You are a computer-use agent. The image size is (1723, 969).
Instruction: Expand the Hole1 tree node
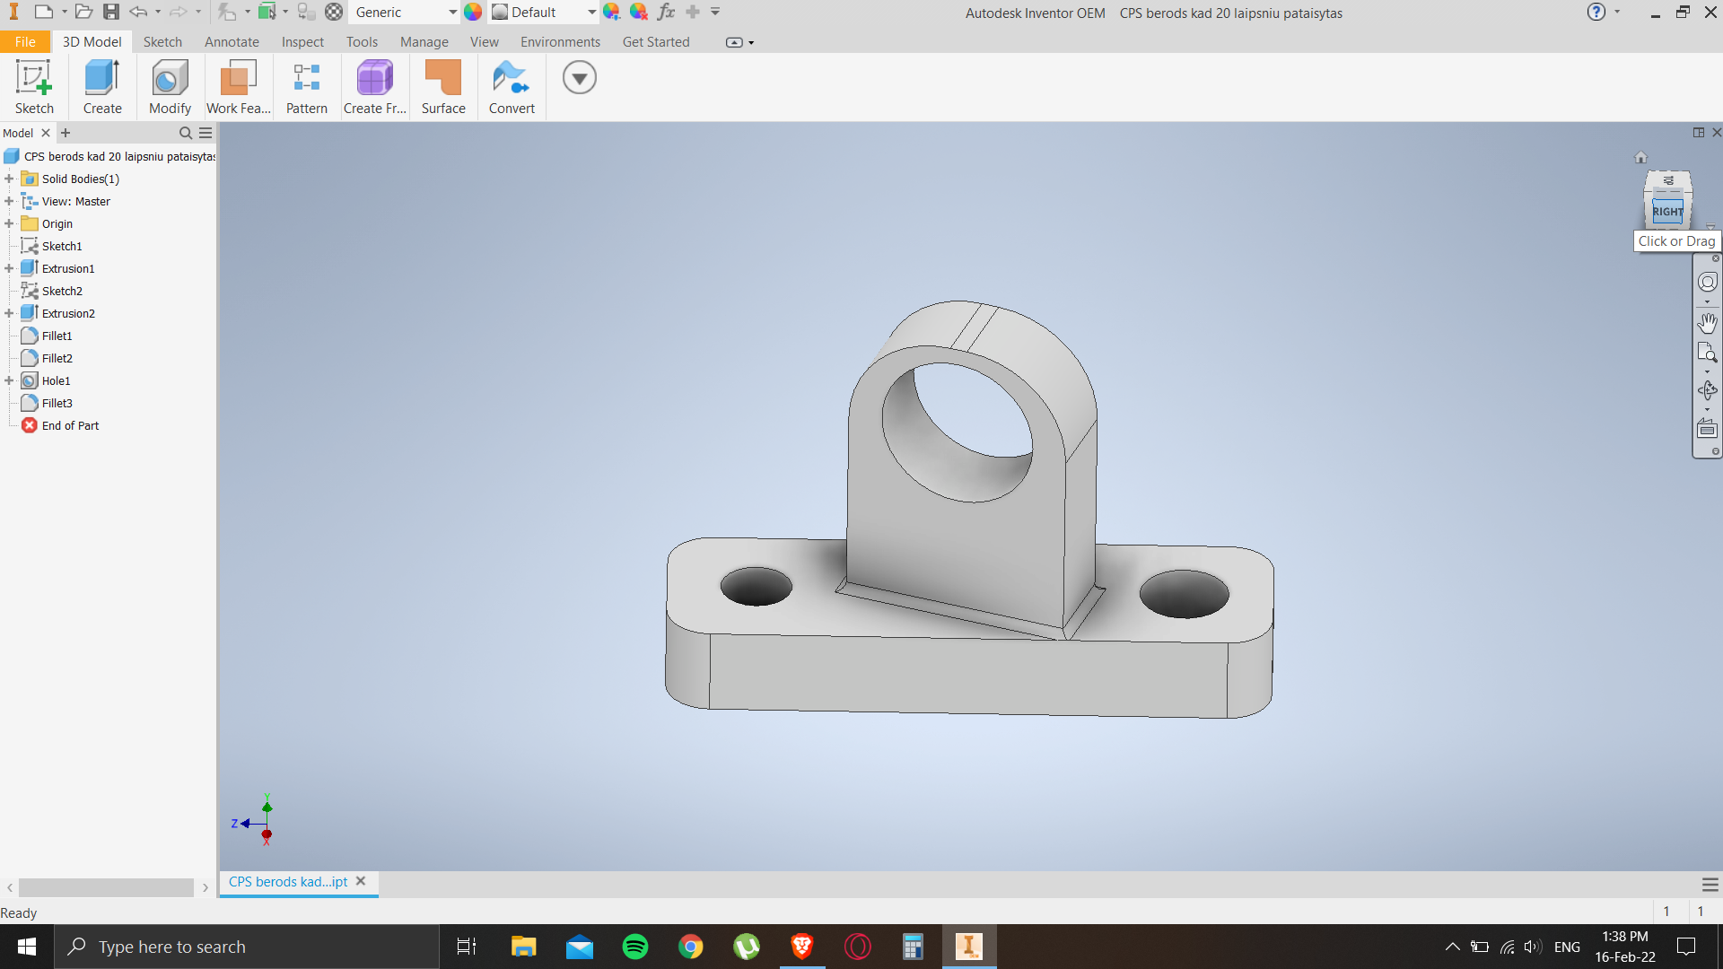pos(9,380)
